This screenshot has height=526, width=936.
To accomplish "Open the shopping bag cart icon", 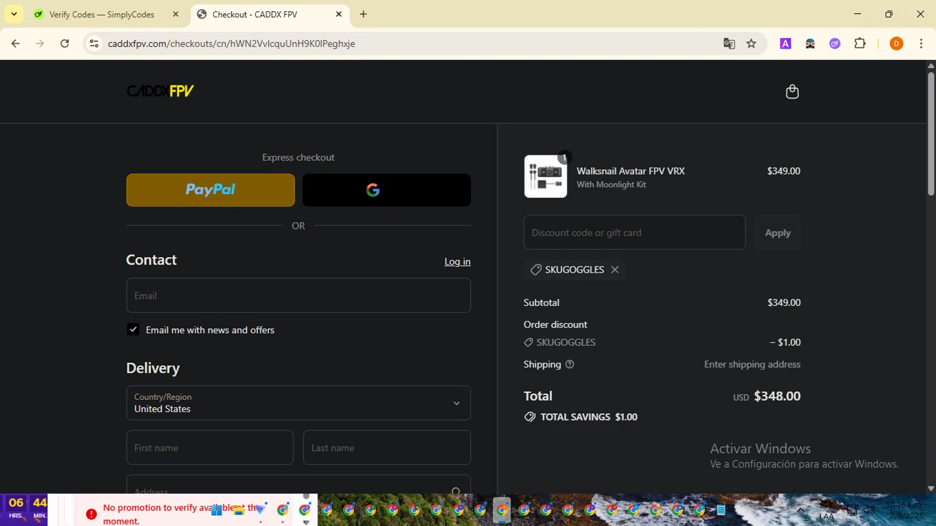I will click(792, 92).
